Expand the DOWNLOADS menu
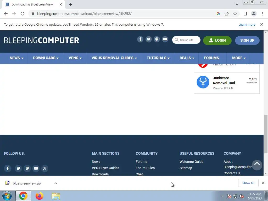Viewport: 268px width, 201px height. click(x=46, y=58)
